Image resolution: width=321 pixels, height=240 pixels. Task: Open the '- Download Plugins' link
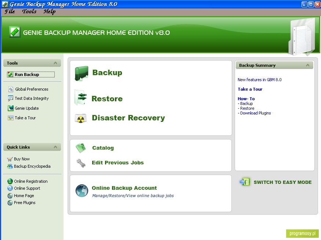point(254,113)
